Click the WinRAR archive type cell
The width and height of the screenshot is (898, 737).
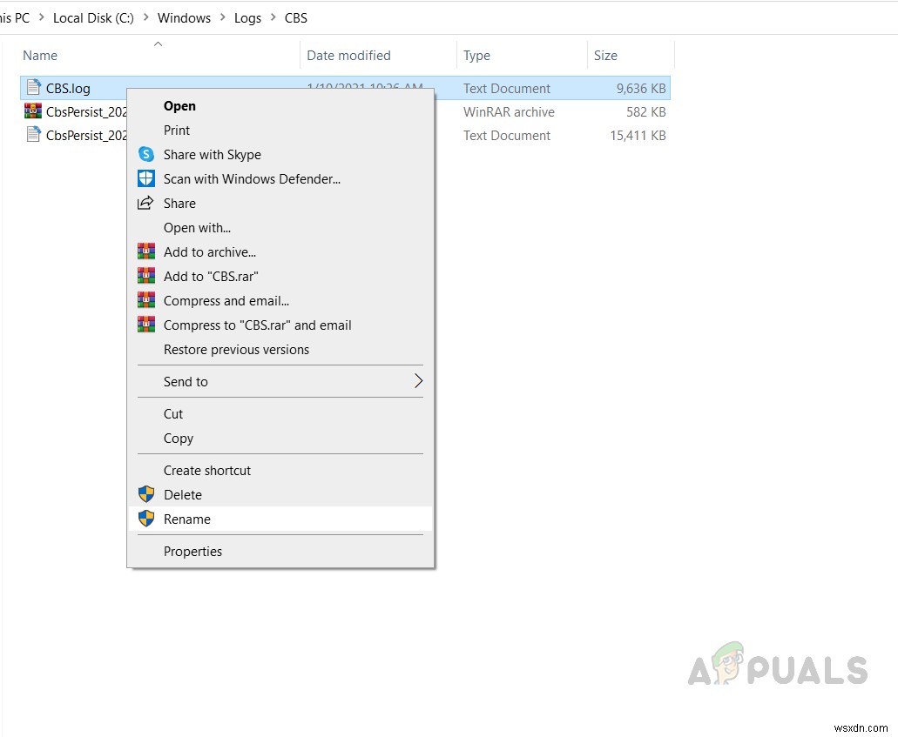pyautogui.click(x=509, y=112)
